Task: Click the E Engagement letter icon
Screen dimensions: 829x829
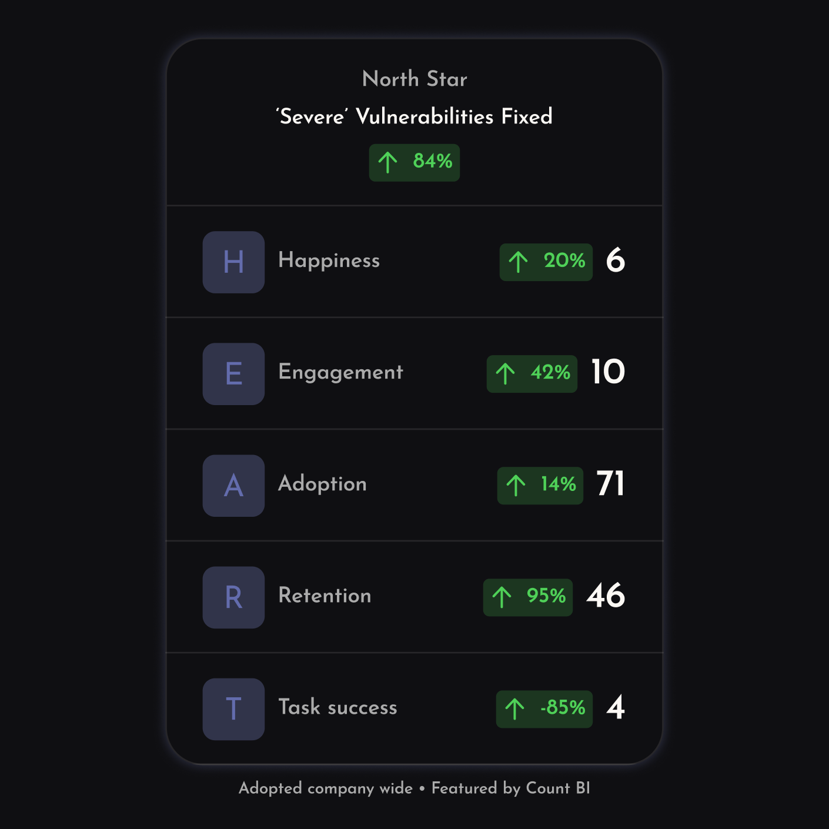Action: pos(233,373)
